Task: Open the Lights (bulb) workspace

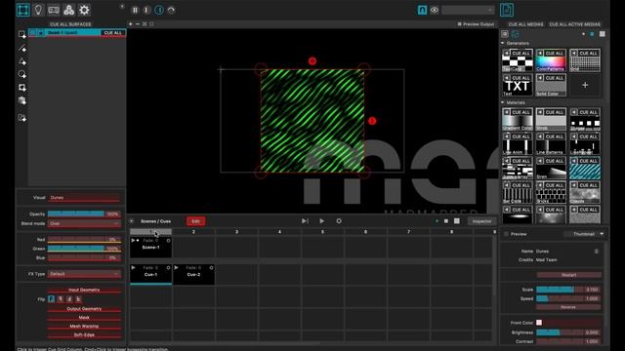Action: tap(38, 10)
